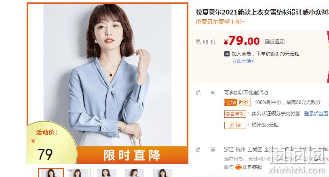This screenshot has width=329, height=177.
Task: Select the third product thumbnail
Action: (x=107, y=173)
